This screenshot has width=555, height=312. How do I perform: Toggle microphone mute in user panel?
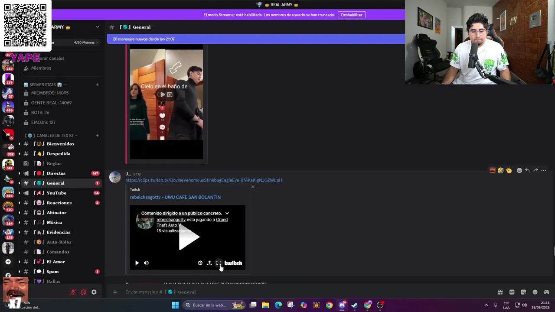[x=73, y=292]
